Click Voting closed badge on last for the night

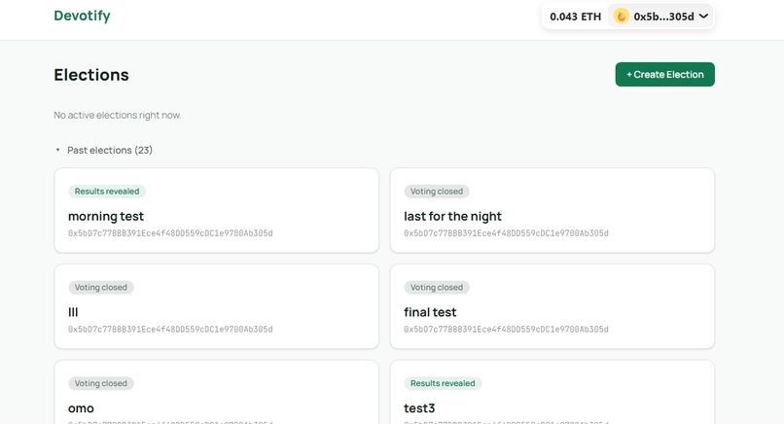tap(437, 192)
